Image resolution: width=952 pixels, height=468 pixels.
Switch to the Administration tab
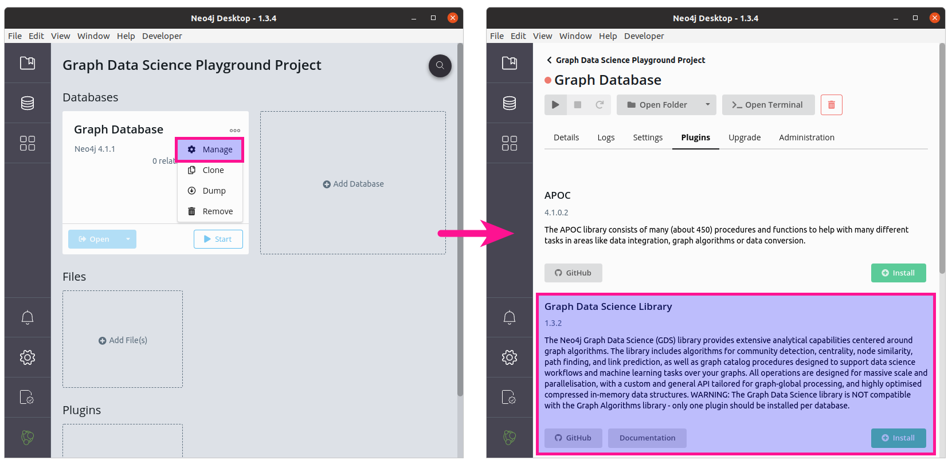click(x=806, y=137)
